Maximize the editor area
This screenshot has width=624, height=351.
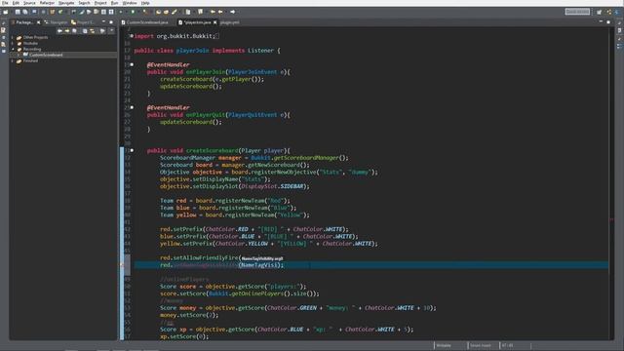click(608, 21)
